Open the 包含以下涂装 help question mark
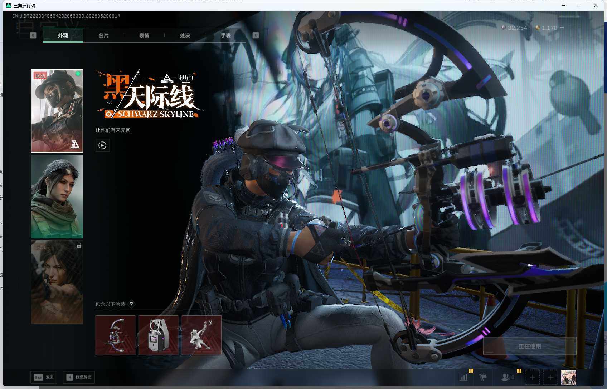 pyautogui.click(x=131, y=304)
